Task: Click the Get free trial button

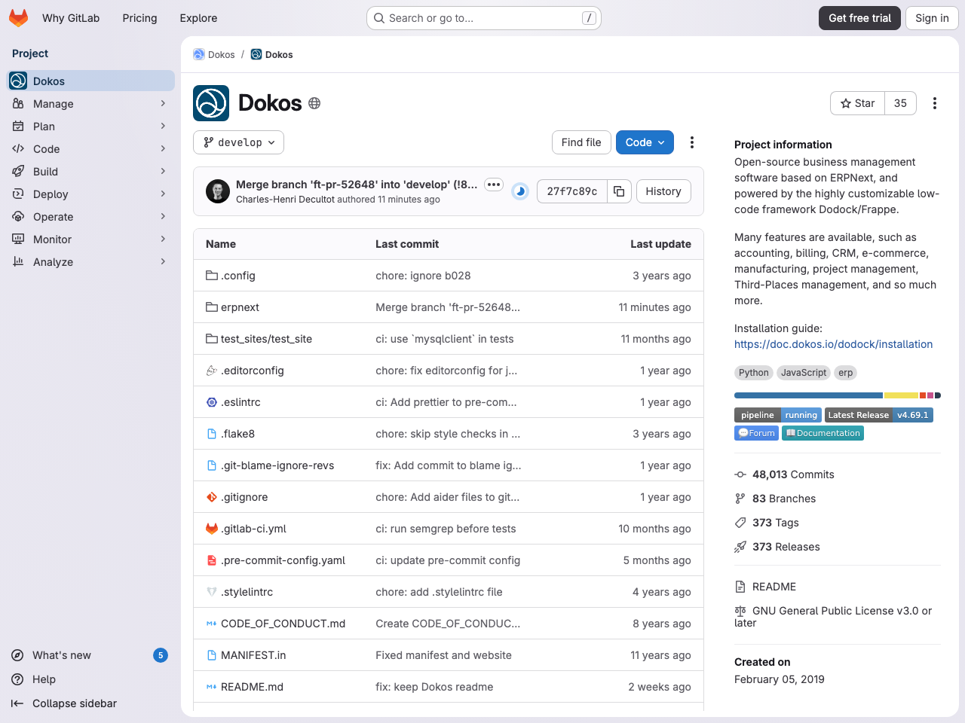Action: coord(859,17)
